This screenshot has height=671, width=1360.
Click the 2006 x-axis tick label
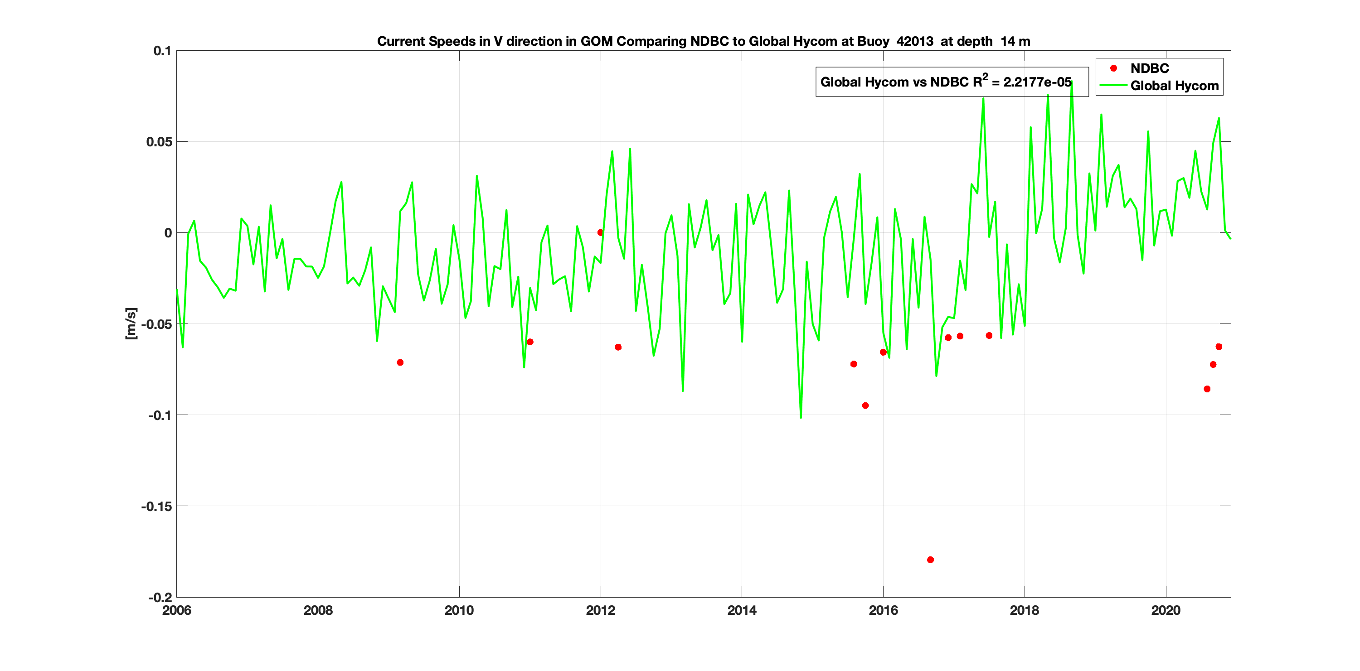[176, 610]
